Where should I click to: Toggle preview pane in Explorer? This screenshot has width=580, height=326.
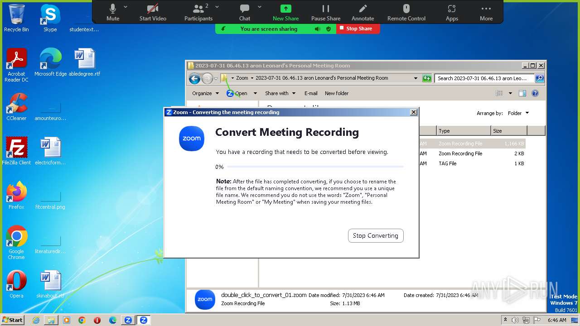pyautogui.click(x=522, y=93)
